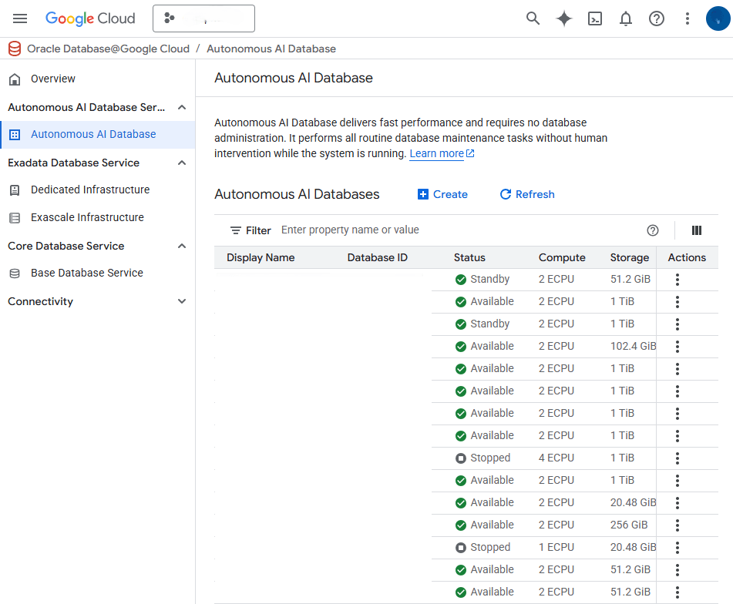Click the help icon beside the filter bar
The image size is (733, 604).
point(652,230)
